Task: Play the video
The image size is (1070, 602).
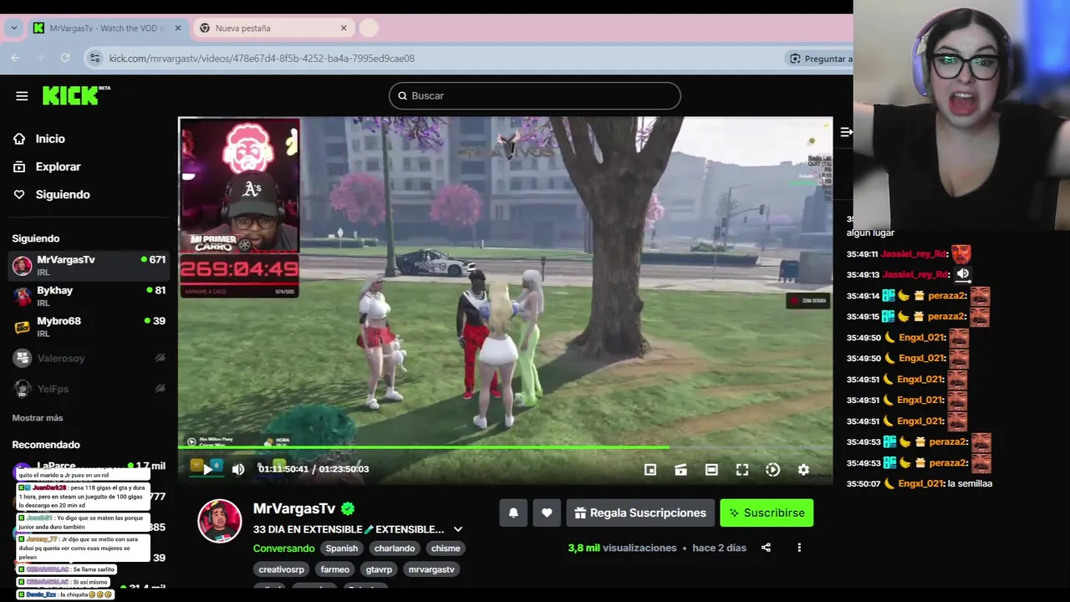Action: click(x=207, y=469)
